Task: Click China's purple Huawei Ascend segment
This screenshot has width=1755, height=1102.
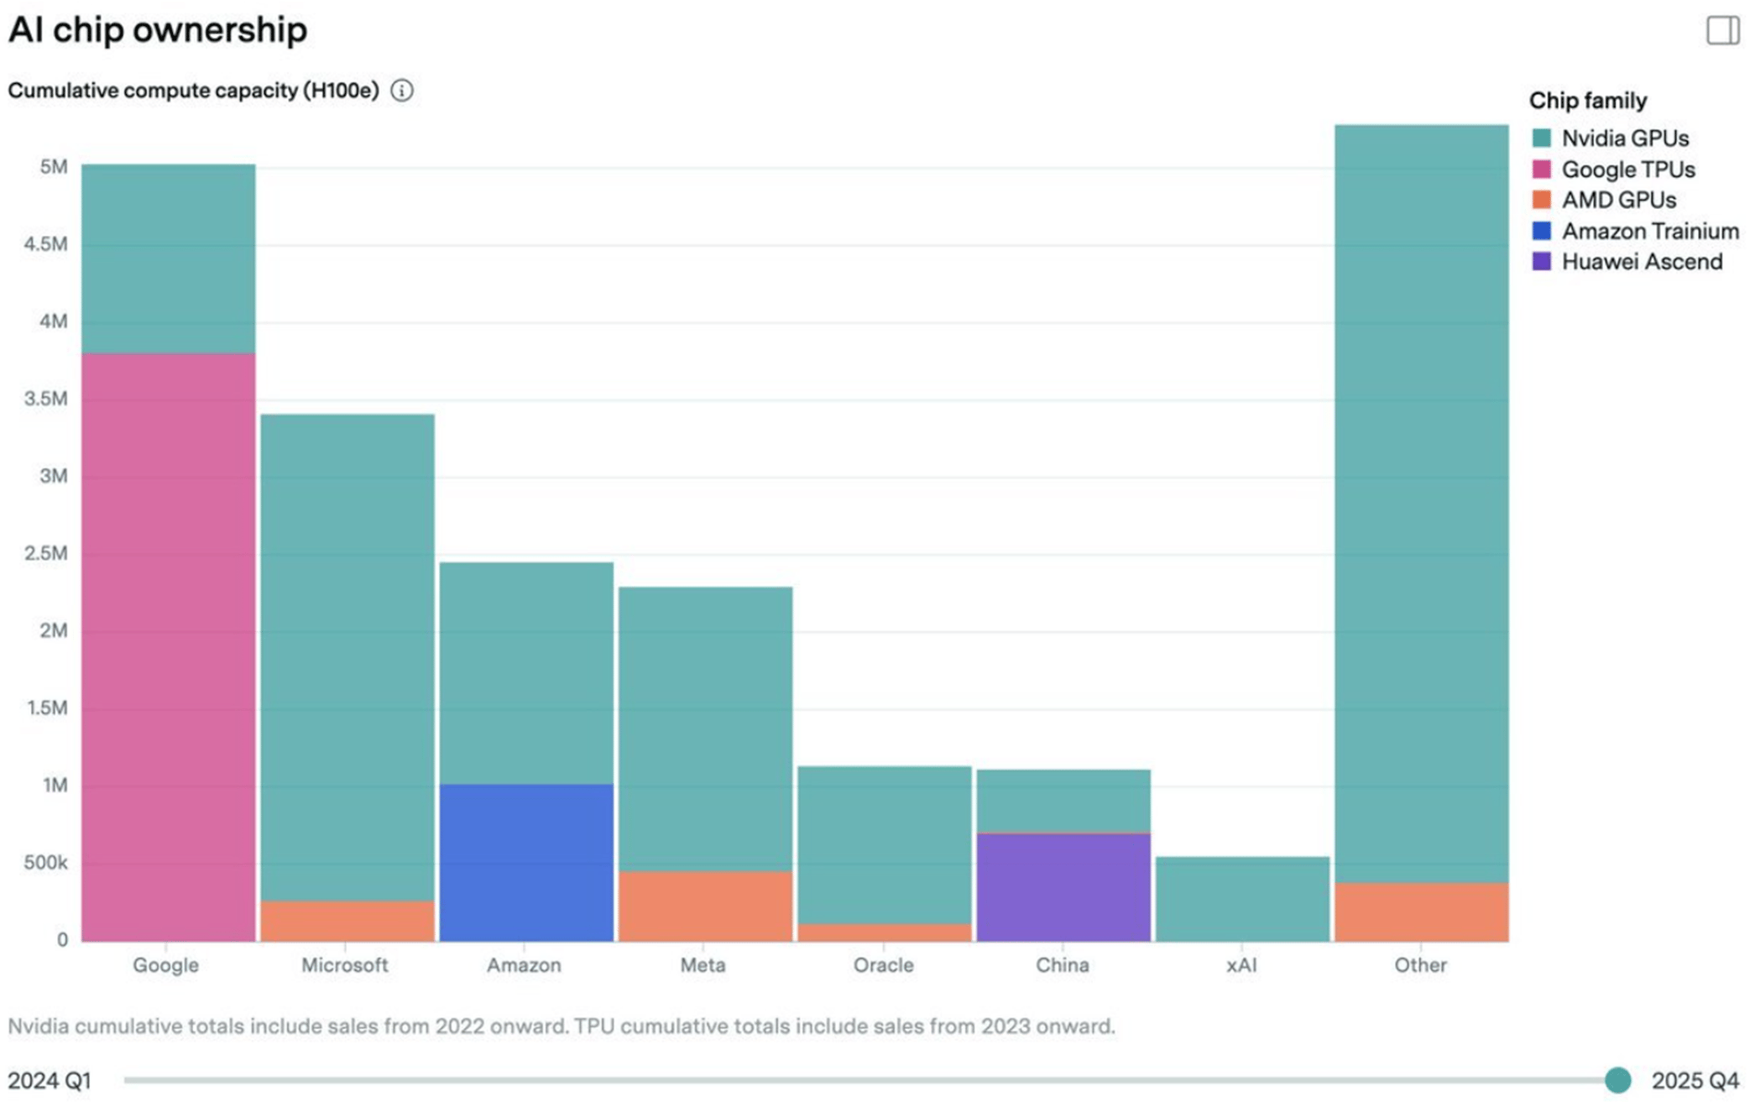Action: coord(1063,886)
